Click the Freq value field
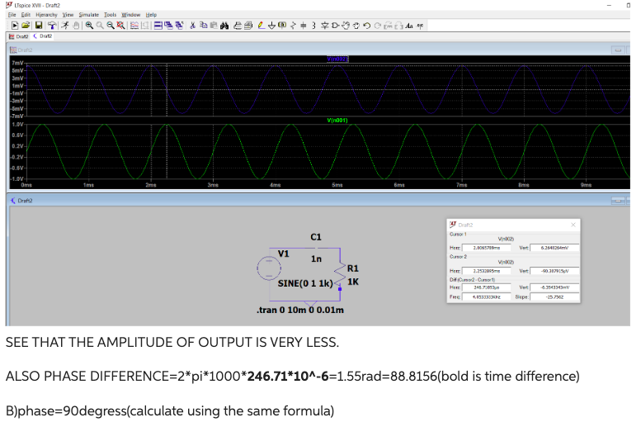The width and height of the screenshot is (641, 427). tap(486, 297)
